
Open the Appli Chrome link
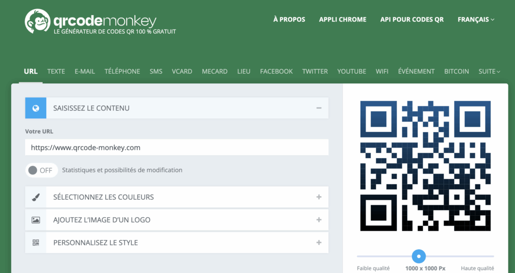(343, 20)
